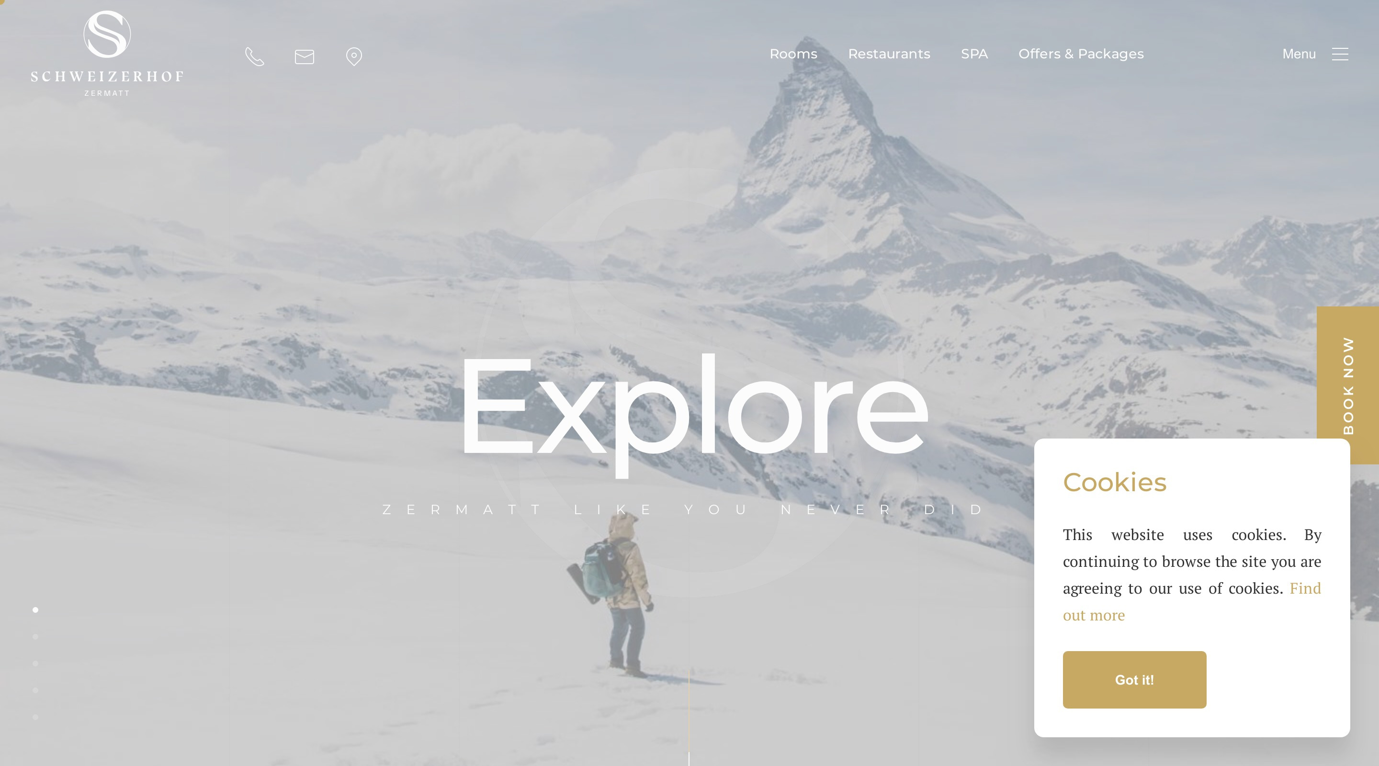Follow the Find out more link

click(1192, 602)
